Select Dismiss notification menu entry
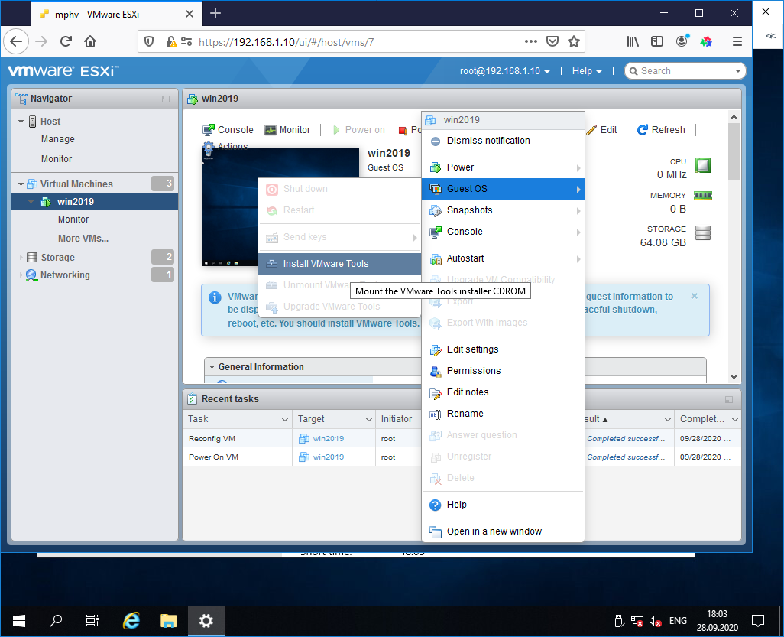 tap(503, 141)
